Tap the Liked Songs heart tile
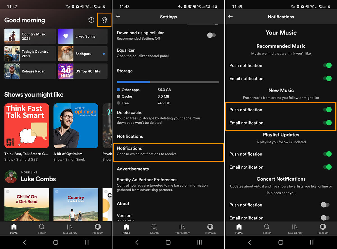Screen dimensions: 337x249 [x=83, y=36]
